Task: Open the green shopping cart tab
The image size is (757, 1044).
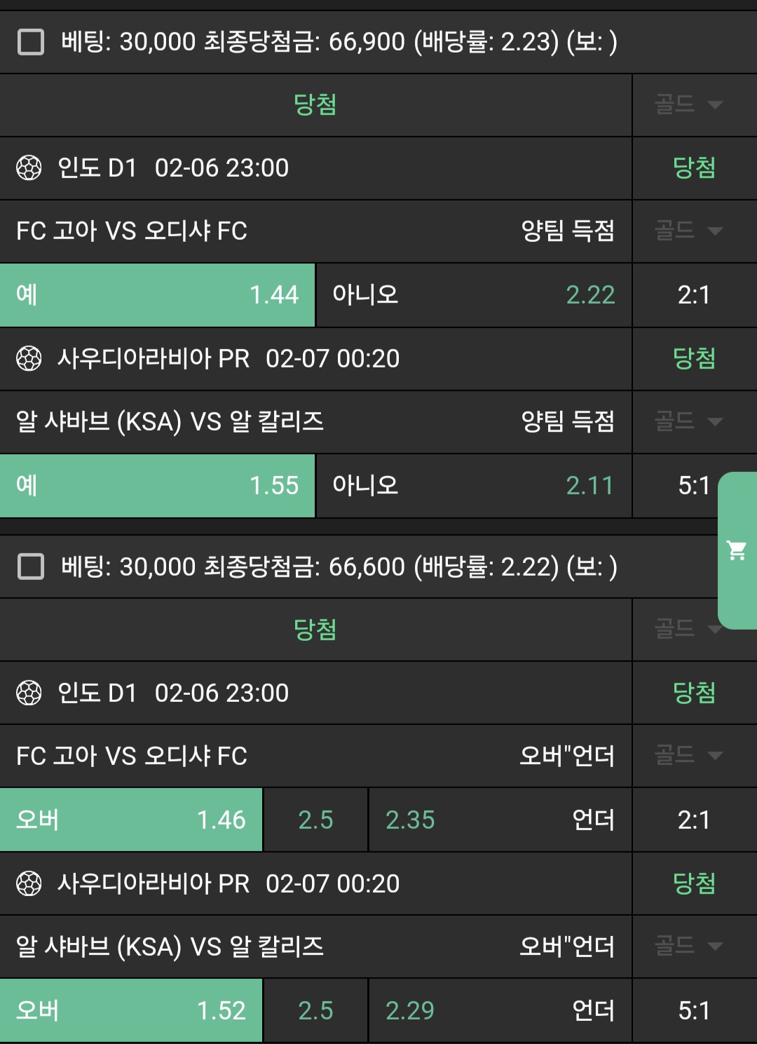Action: tap(737, 550)
